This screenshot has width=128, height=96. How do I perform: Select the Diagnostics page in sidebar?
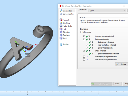click(x=67, y=11)
